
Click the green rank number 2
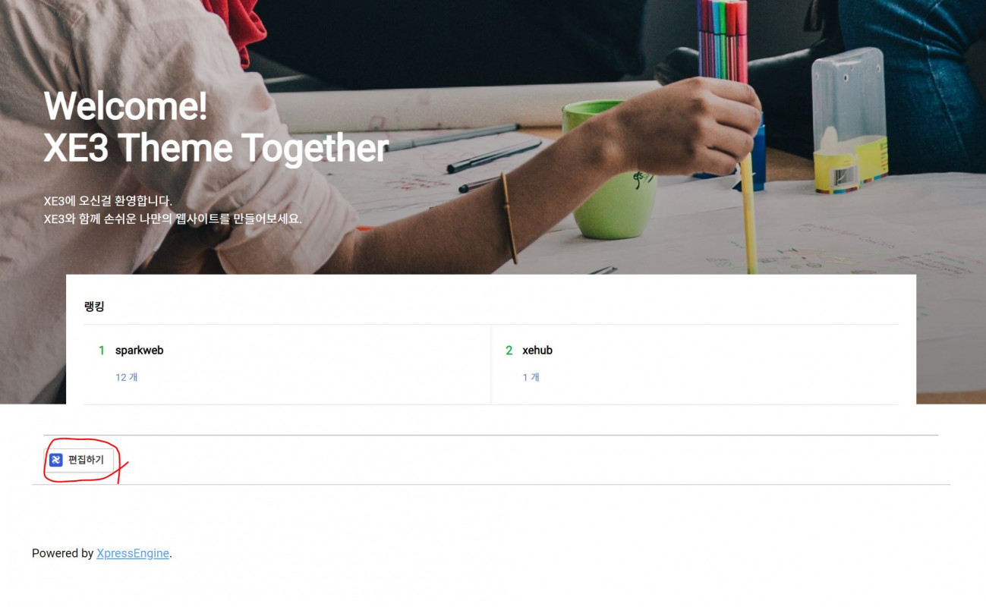click(509, 351)
